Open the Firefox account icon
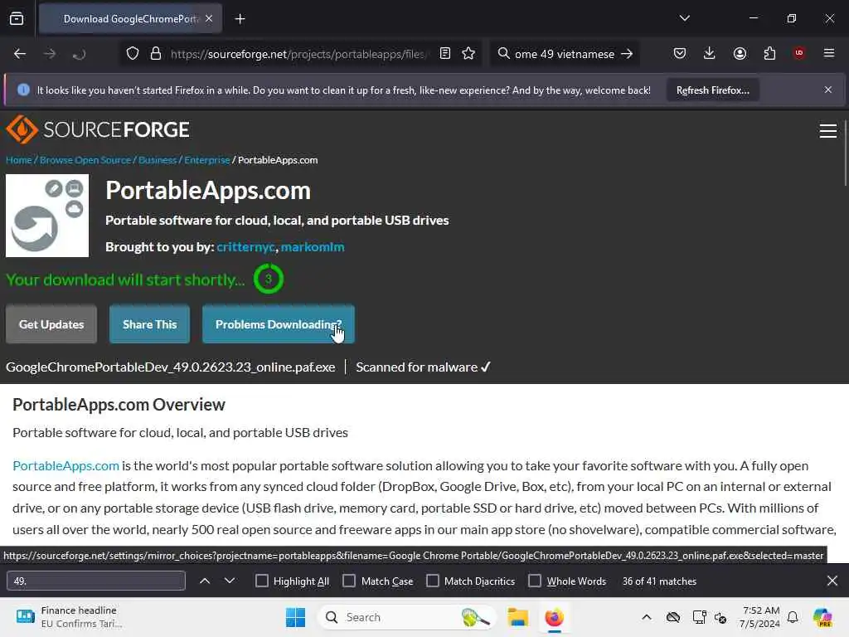 tap(740, 53)
